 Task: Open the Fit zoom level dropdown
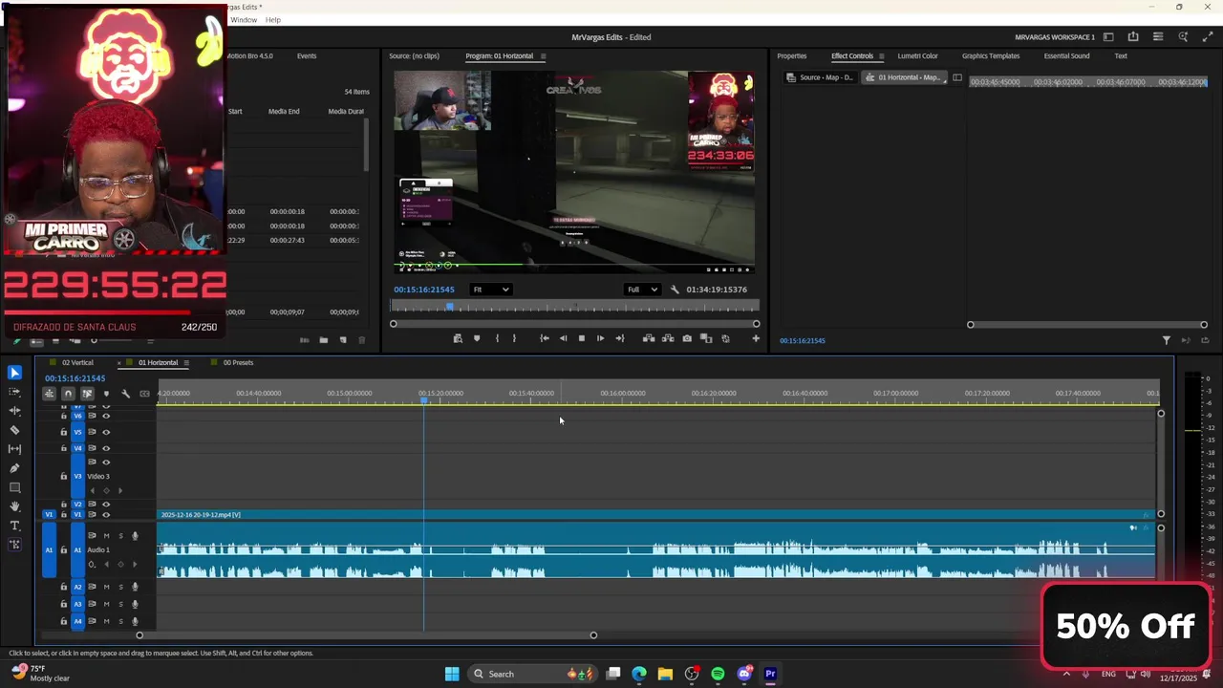(491, 290)
